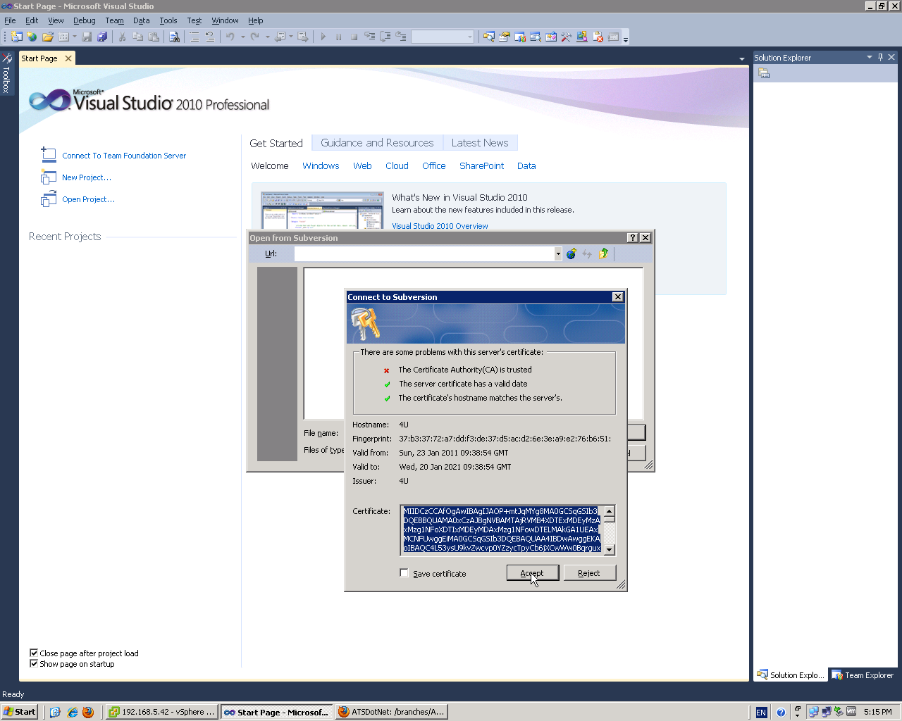Close the Connect to Subversion dialog

[x=618, y=297]
